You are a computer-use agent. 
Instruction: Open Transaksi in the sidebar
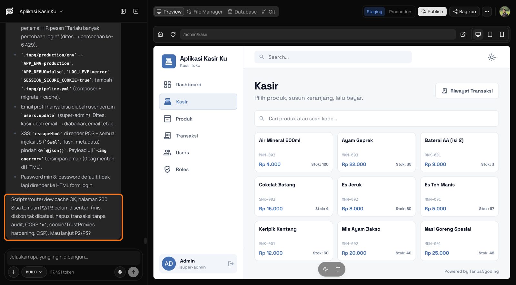pos(198,136)
